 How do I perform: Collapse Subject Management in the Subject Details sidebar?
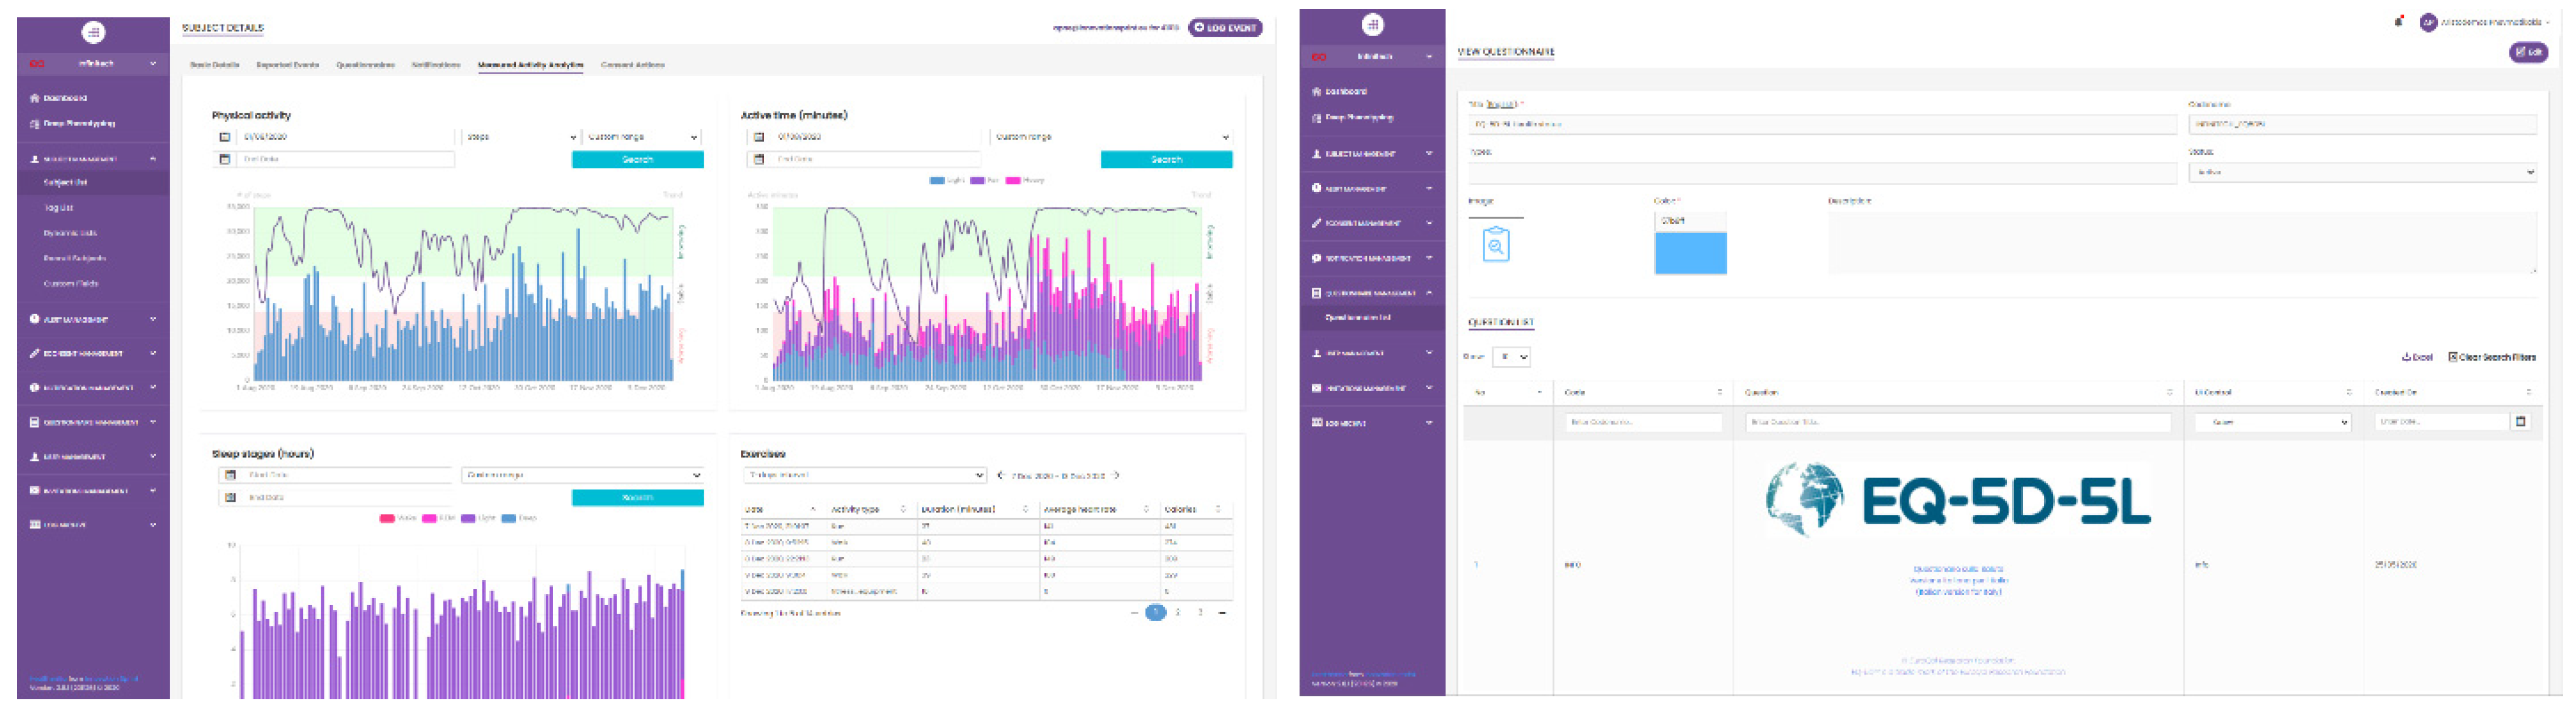pos(92,159)
